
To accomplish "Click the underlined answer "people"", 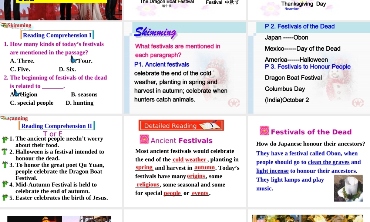I will (172, 193).
